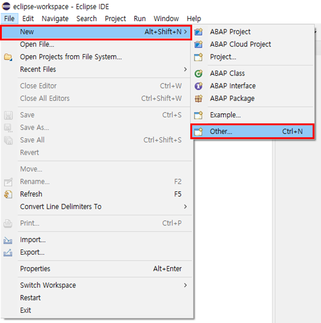Select ABAP Class in New submenu
This screenshot has height=323, width=321.
[253, 73]
